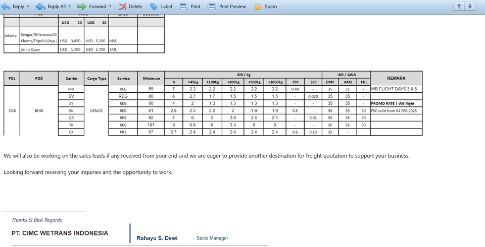Click the green Forward arrow icon
The height and width of the screenshot is (247, 485).
81,7
